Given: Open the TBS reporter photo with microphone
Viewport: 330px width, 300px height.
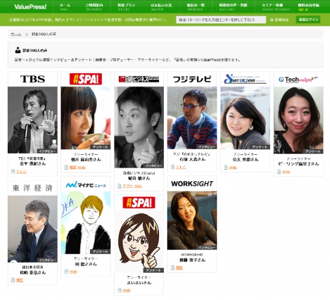Looking at the screenshot, I should tap(32, 120).
